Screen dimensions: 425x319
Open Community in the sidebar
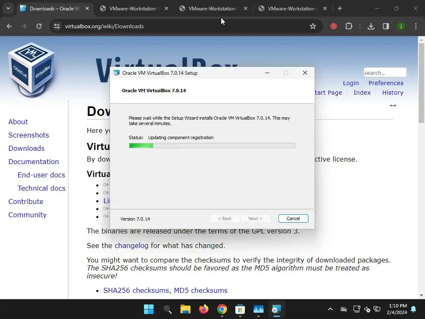pyautogui.click(x=27, y=215)
